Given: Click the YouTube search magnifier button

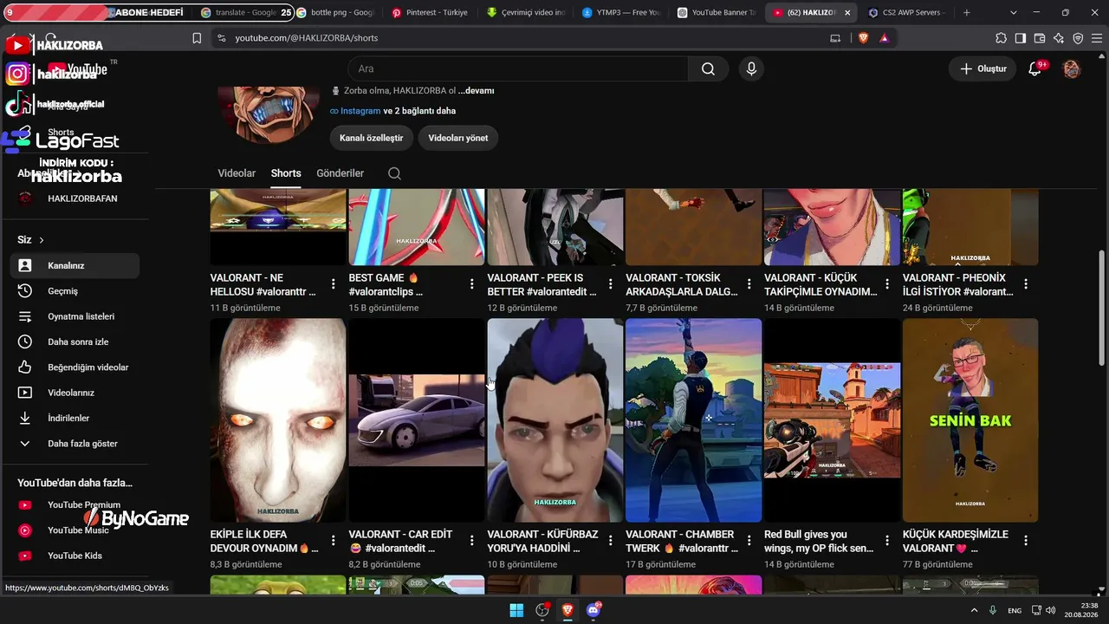Looking at the screenshot, I should coord(708,69).
